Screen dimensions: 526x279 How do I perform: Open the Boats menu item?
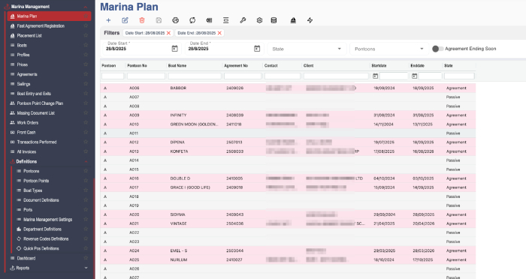click(22, 45)
